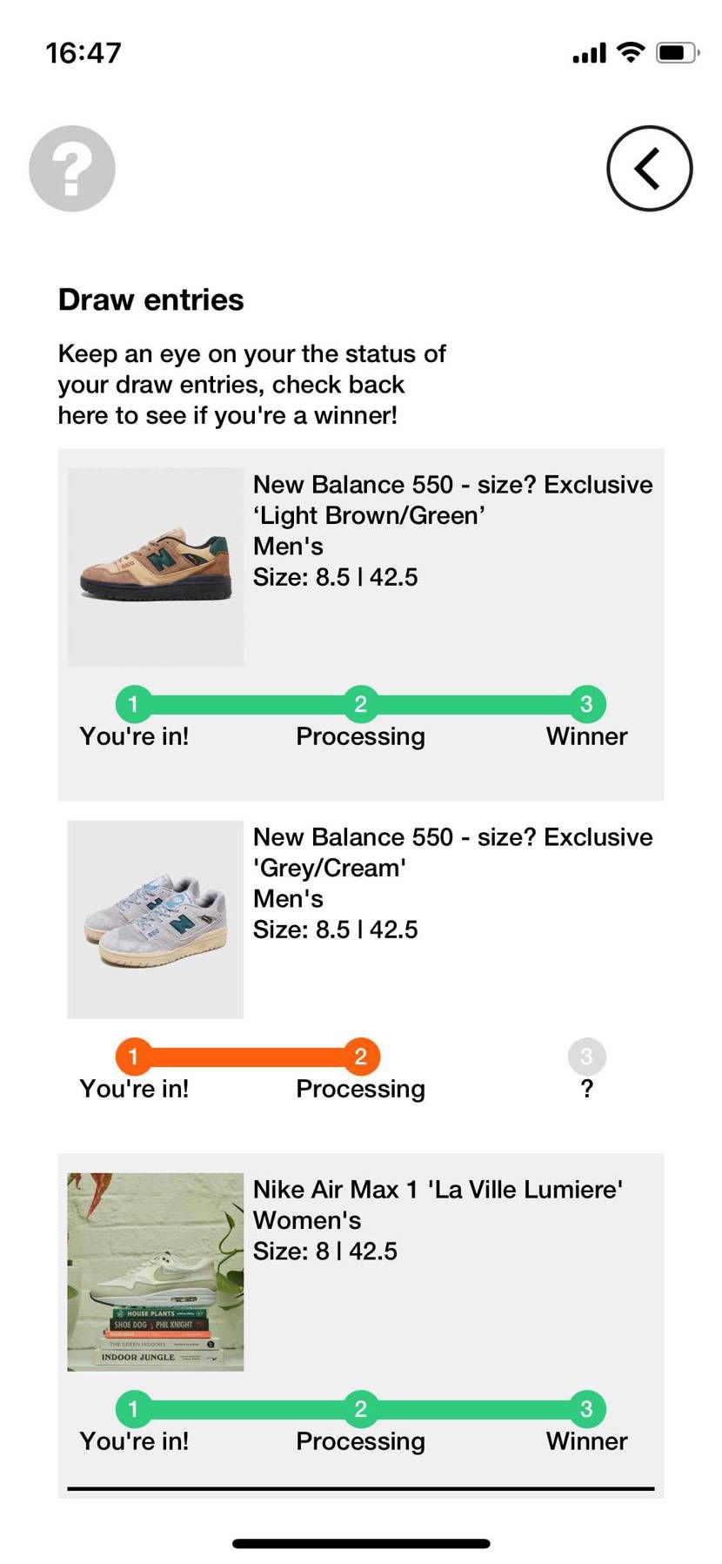Select step 1 circle on Light Brown/Green entry
Screen dimensions: 722x1564
pos(133,703)
